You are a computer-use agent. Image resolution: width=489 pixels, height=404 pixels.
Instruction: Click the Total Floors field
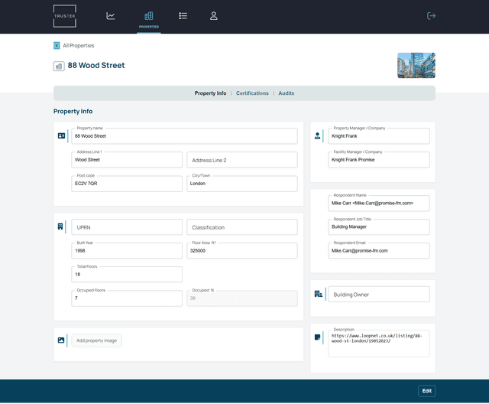coord(127,275)
